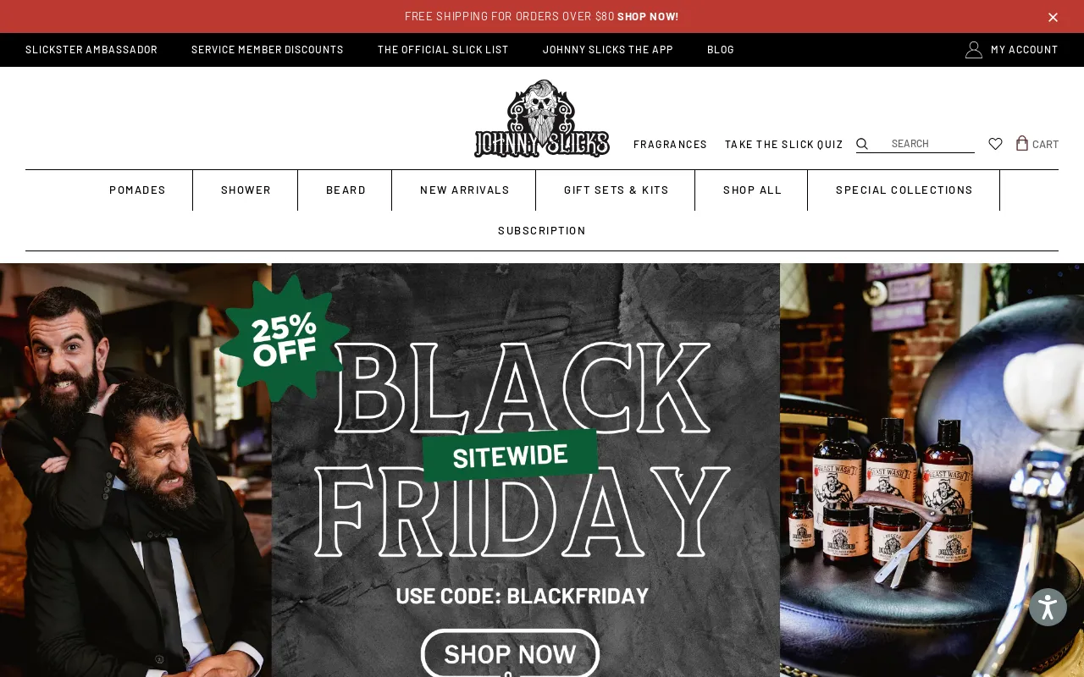Click Shop Now in shipping banner
Viewport: 1084px width, 677px height.
coord(648,16)
